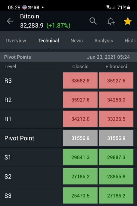Add a price alert with bell icon
Viewport: 137px width, 206px height.
[x=111, y=21]
